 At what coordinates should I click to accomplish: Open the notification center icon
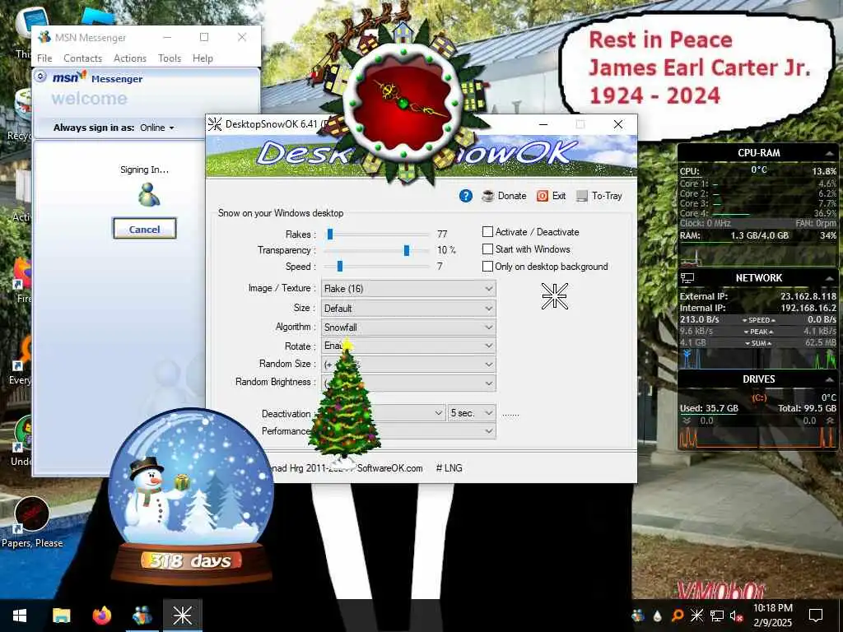coord(816,616)
